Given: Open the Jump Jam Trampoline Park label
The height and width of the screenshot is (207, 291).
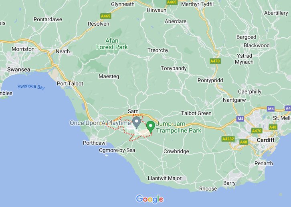Looking at the screenshot, I should (x=178, y=127).
